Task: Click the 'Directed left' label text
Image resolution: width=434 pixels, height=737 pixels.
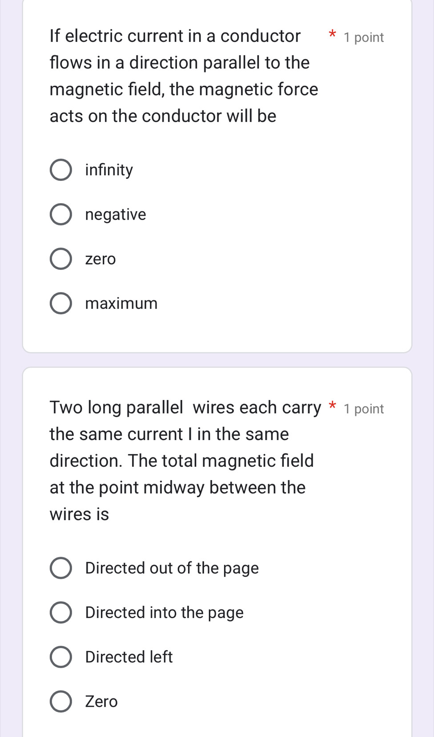Action: click(x=129, y=657)
